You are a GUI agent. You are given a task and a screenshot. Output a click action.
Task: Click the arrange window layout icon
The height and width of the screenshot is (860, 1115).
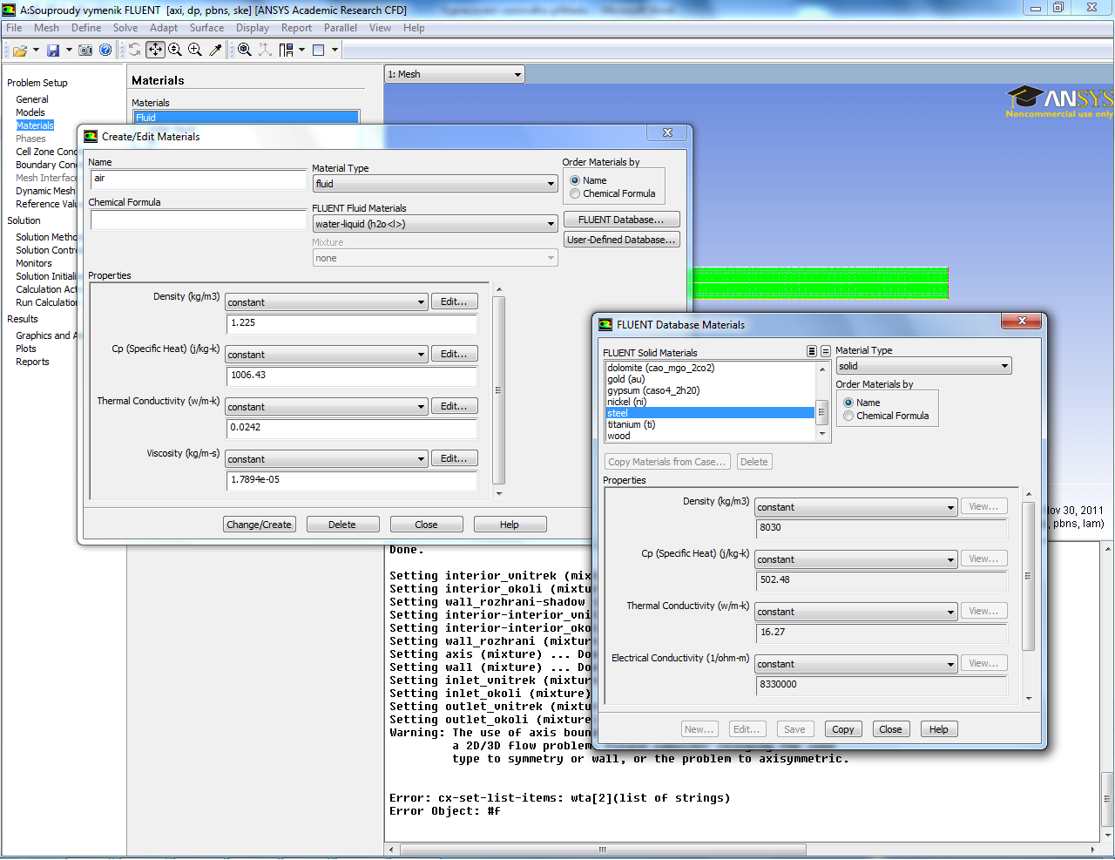point(287,50)
